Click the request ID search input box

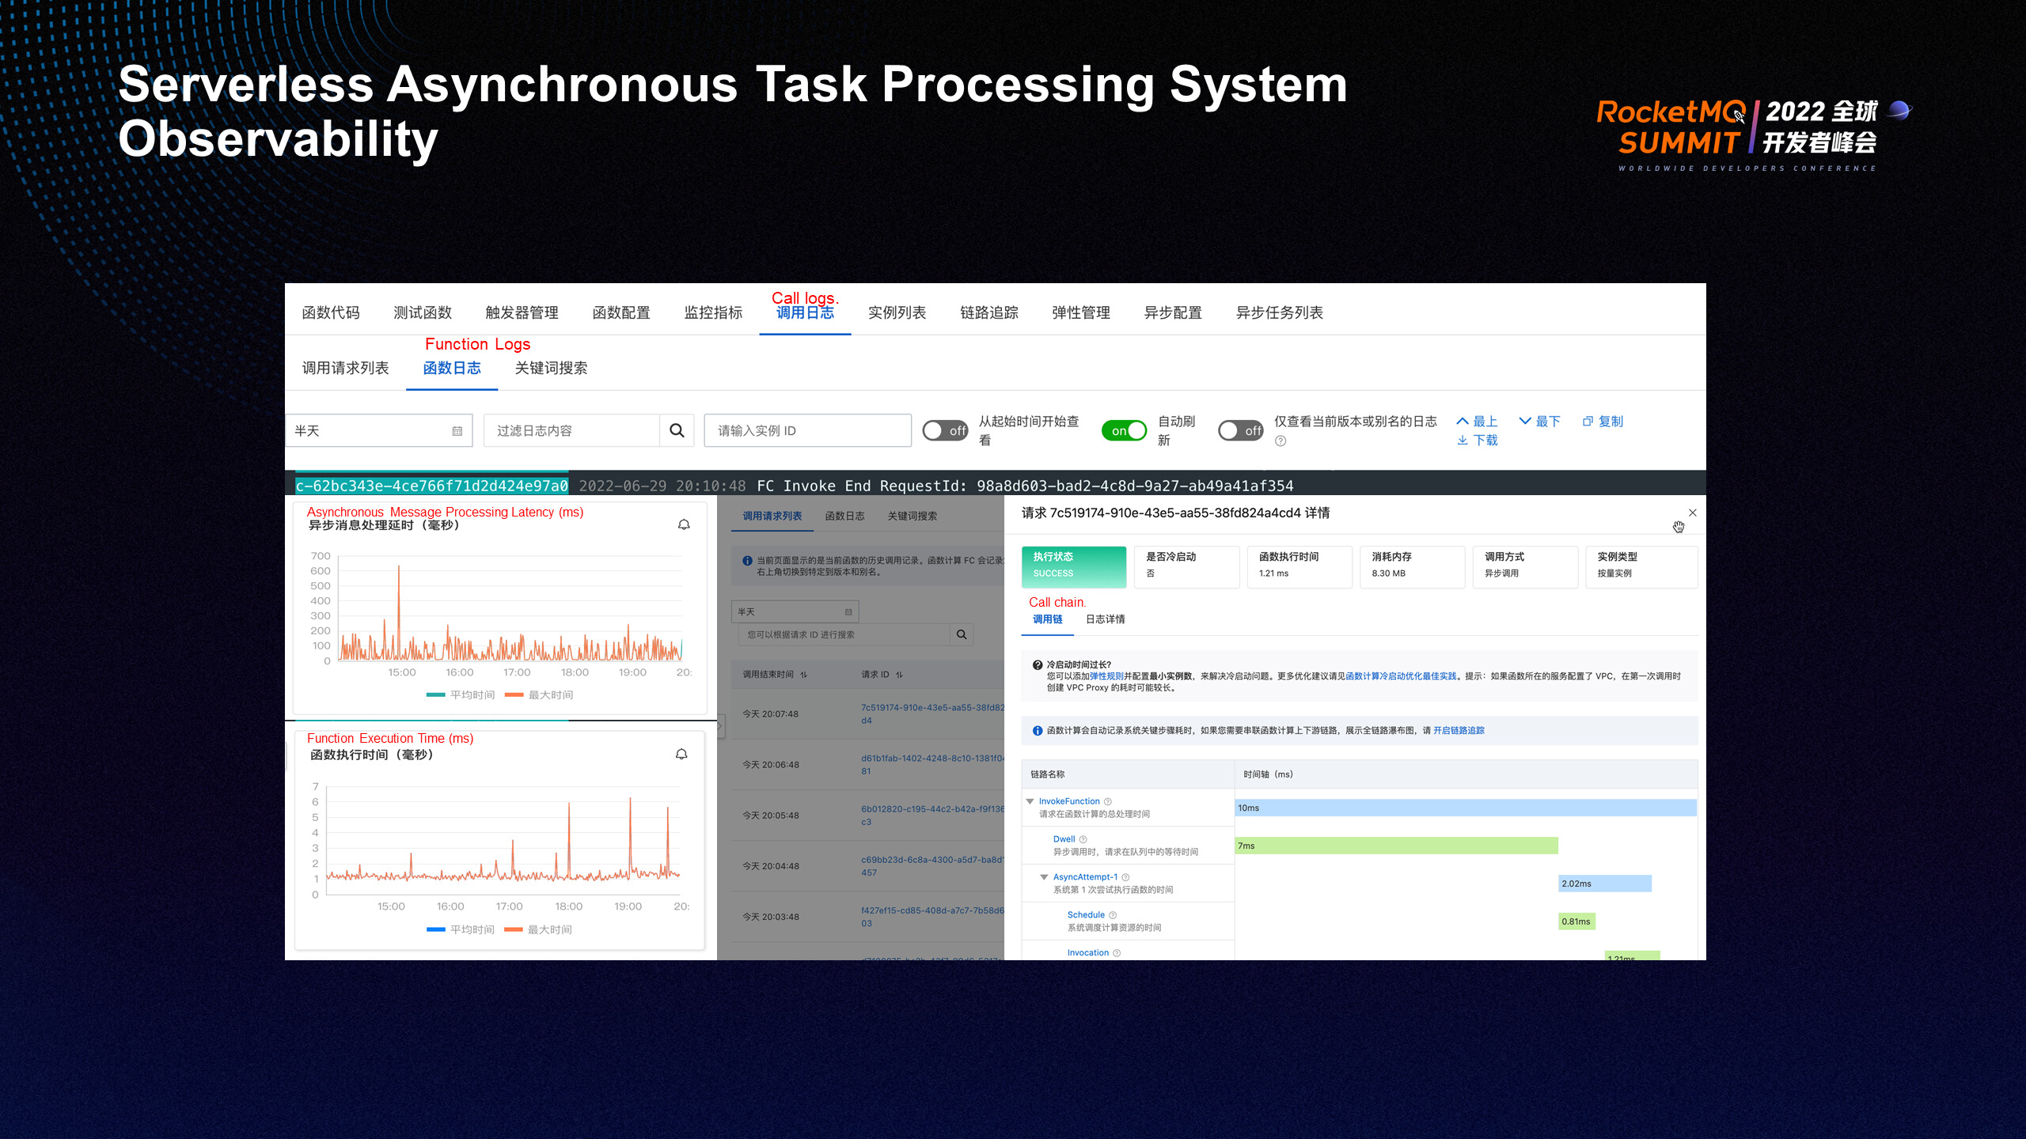point(844,634)
